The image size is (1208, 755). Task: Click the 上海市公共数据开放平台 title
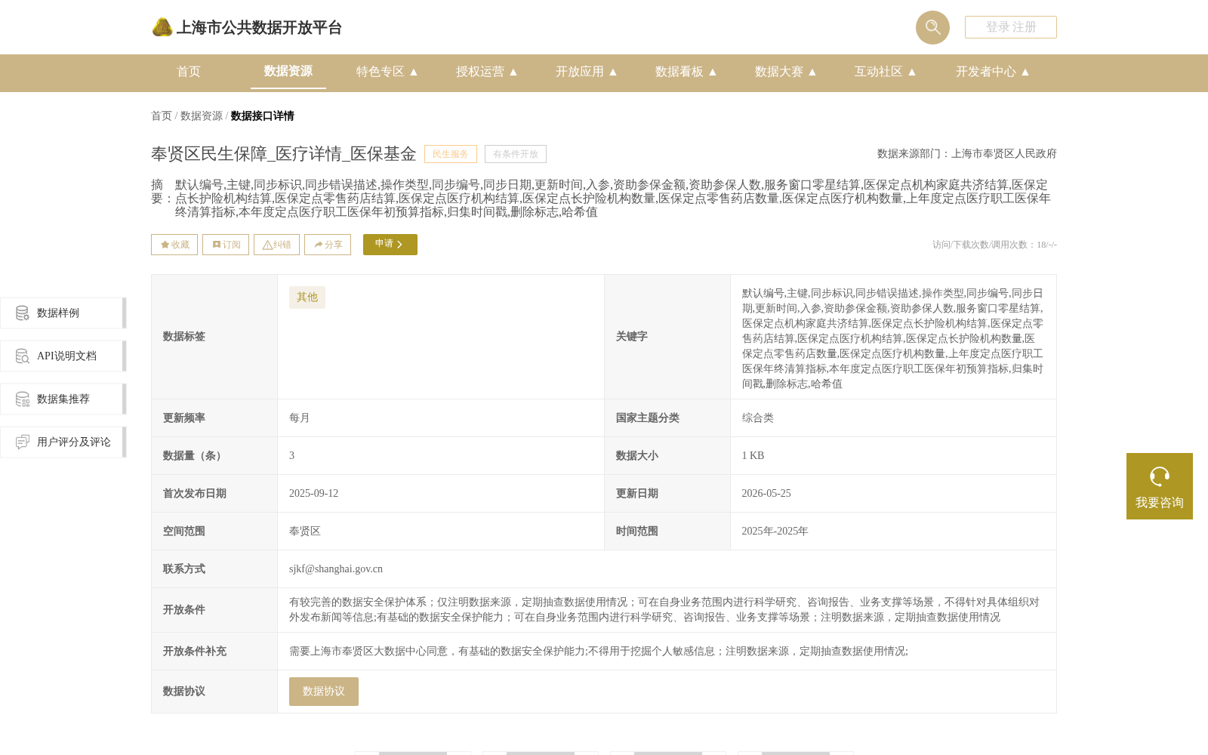point(259,28)
